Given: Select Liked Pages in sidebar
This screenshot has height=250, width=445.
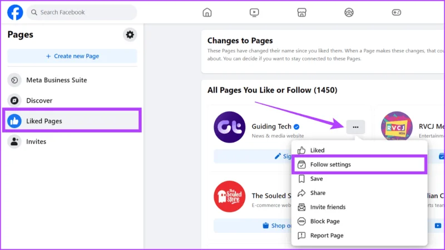Looking at the screenshot, I should tap(72, 121).
